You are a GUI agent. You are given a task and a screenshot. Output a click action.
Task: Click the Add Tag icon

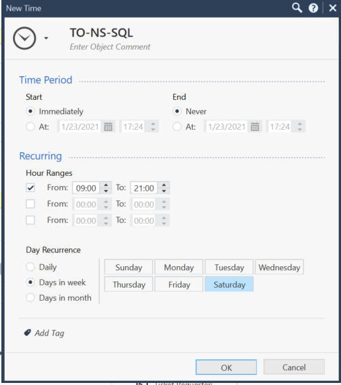[x=28, y=333]
